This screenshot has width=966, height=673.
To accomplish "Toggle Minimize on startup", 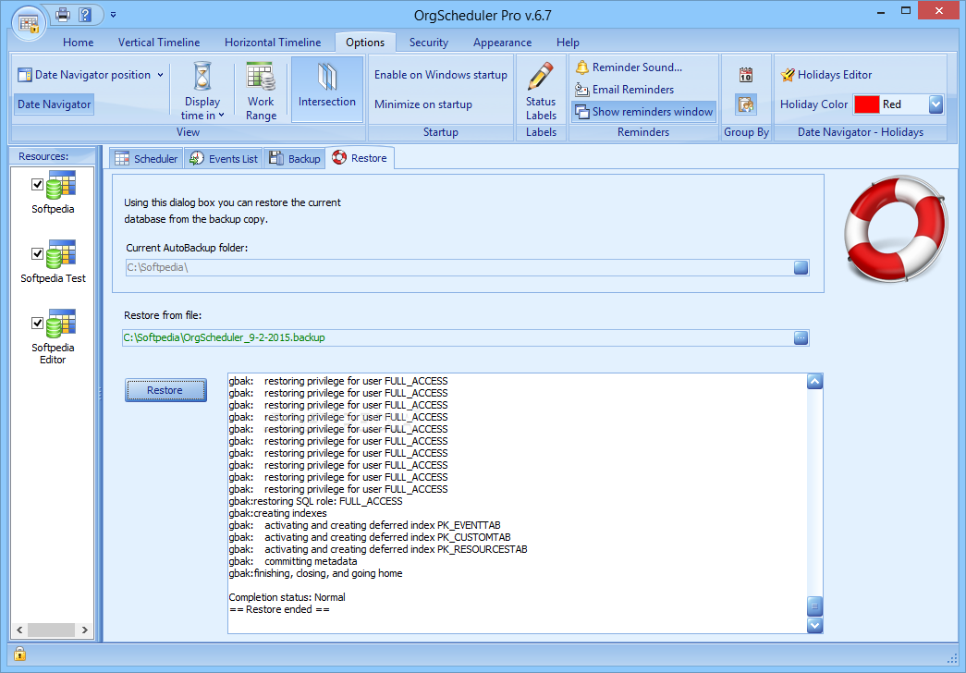I will tap(423, 104).
